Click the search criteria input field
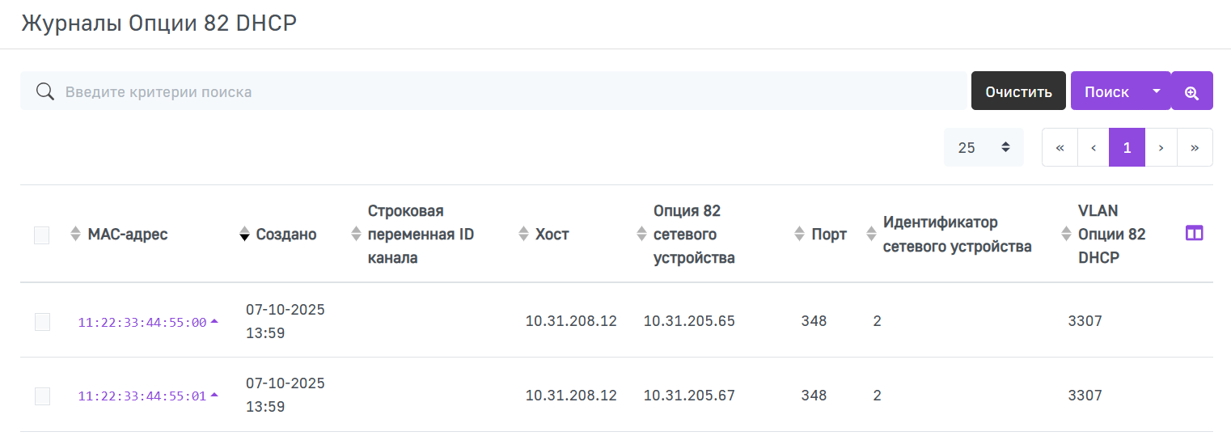 point(495,91)
